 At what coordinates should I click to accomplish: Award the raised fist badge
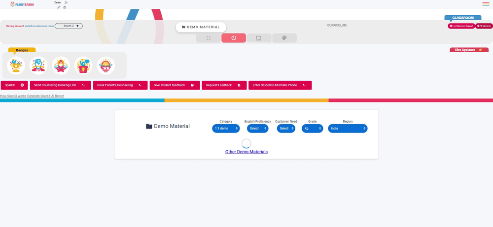38,65
